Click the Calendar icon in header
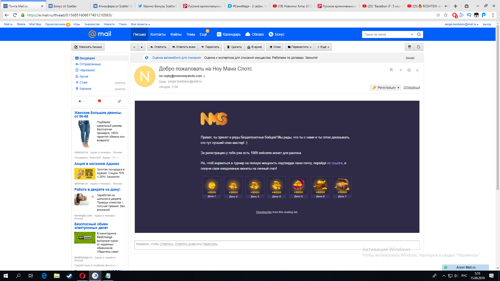 (x=219, y=34)
